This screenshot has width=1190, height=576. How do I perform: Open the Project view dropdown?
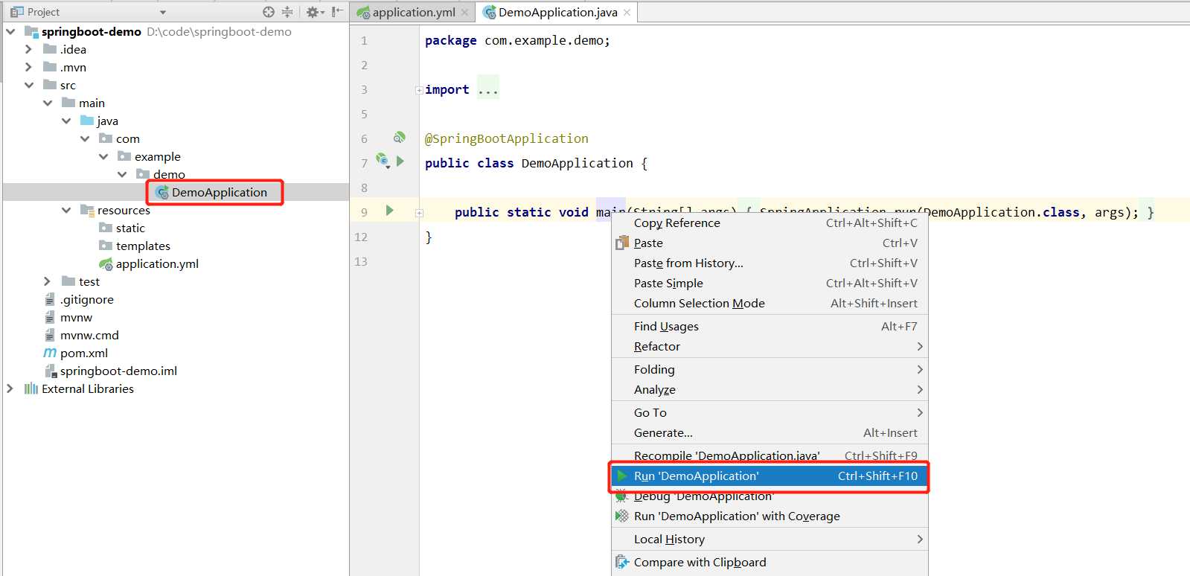click(x=163, y=13)
